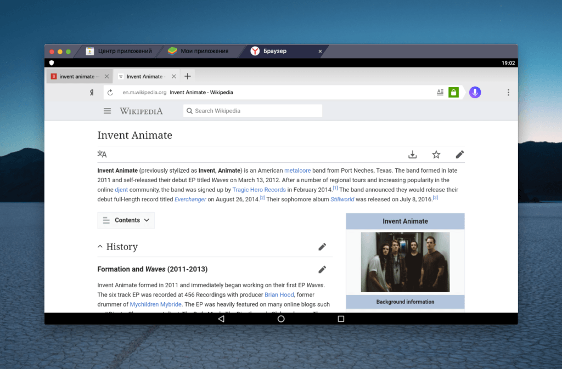Edit the History section pencil icon
562x369 pixels.
[x=322, y=247]
